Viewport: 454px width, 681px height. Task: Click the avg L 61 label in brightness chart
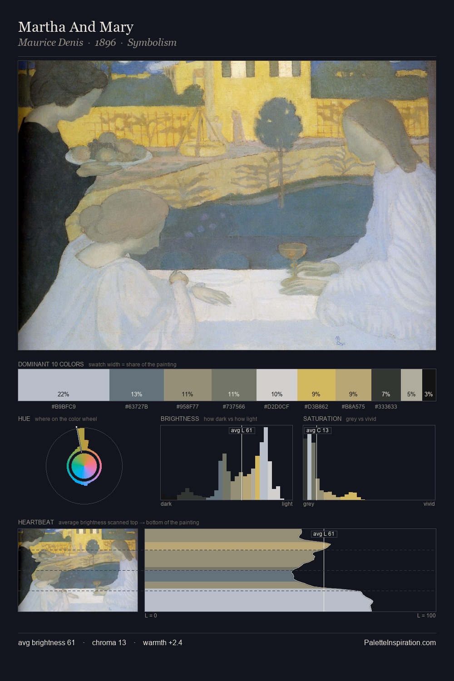click(x=242, y=430)
